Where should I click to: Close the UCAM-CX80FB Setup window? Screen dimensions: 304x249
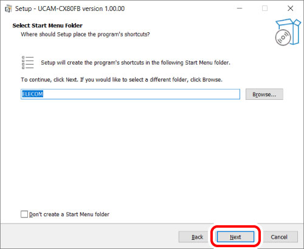click(x=290, y=9)
